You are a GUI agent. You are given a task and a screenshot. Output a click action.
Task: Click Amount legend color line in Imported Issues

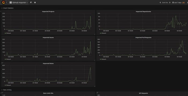(5, 59)
